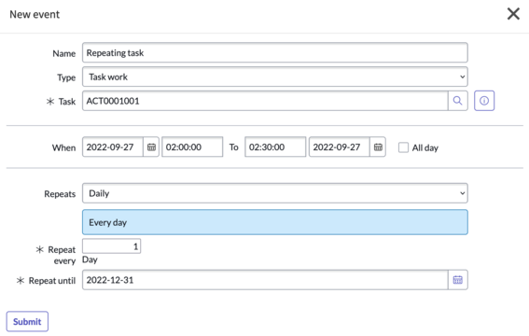The image size is (529, 336).
Task: Close the New event dialog
Action: coord(513,14)
